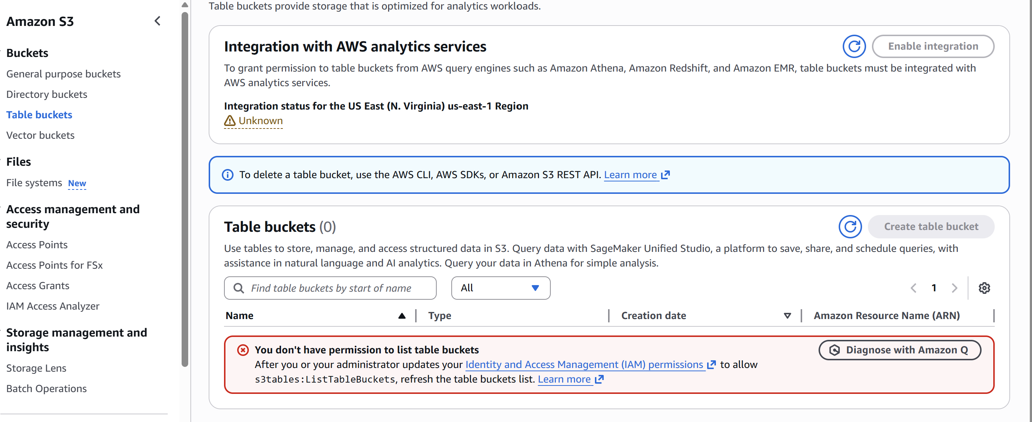Viewport: 1032px width, 422px height.
Task: Click the find table buckets search field
Action: tap(330, 288)
